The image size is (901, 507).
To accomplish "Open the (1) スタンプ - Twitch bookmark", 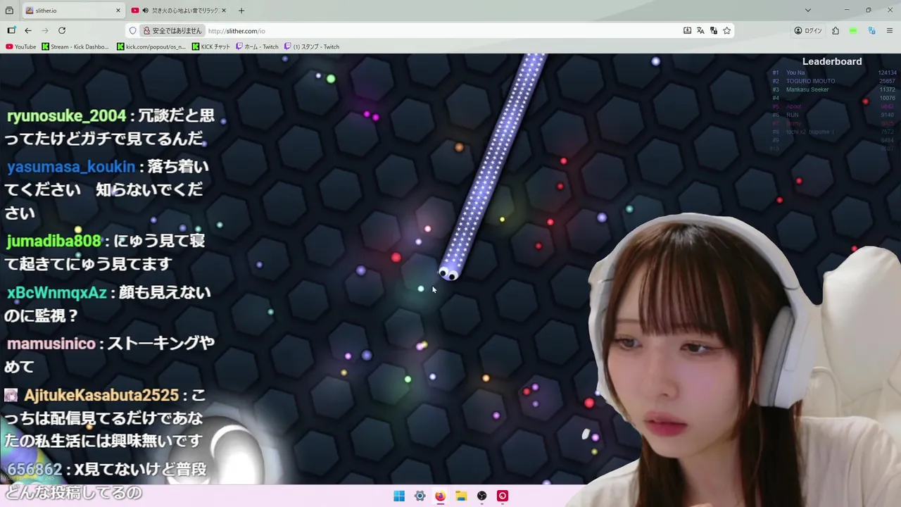I will (312, 46).
